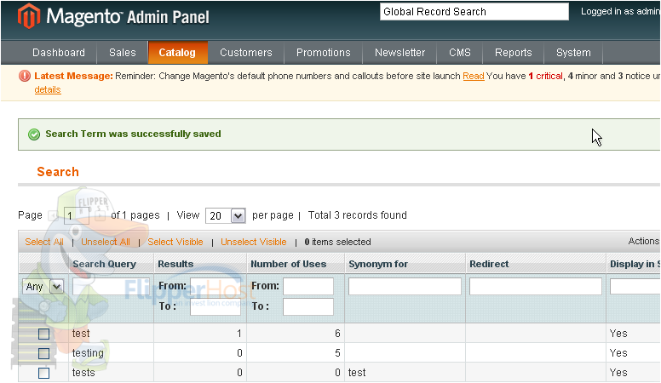Open the message details link
Image resolution: width=661 pixels, height=383 pixels.
pyautogui.click(x=48, y=89)
